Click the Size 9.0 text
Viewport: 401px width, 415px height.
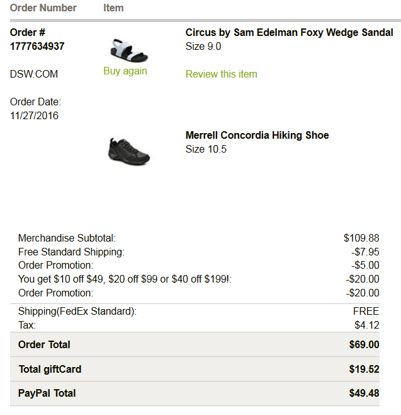coord(203,47)
